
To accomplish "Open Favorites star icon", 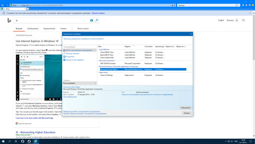I will coord(246,5).
